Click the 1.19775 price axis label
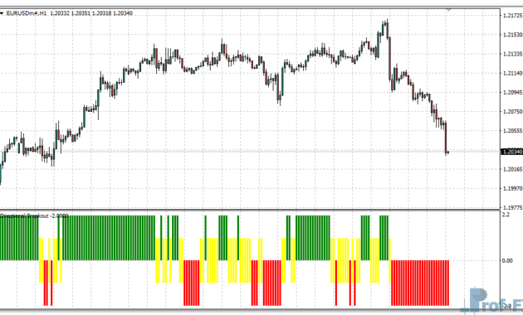The width and height of the screenshot is (523, 315). [513, 208]
